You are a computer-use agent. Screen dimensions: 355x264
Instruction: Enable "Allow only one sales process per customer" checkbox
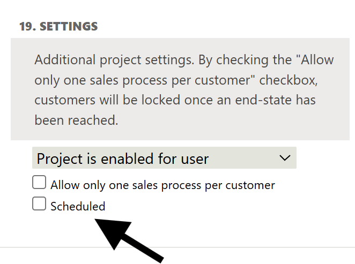pos(39,183)
